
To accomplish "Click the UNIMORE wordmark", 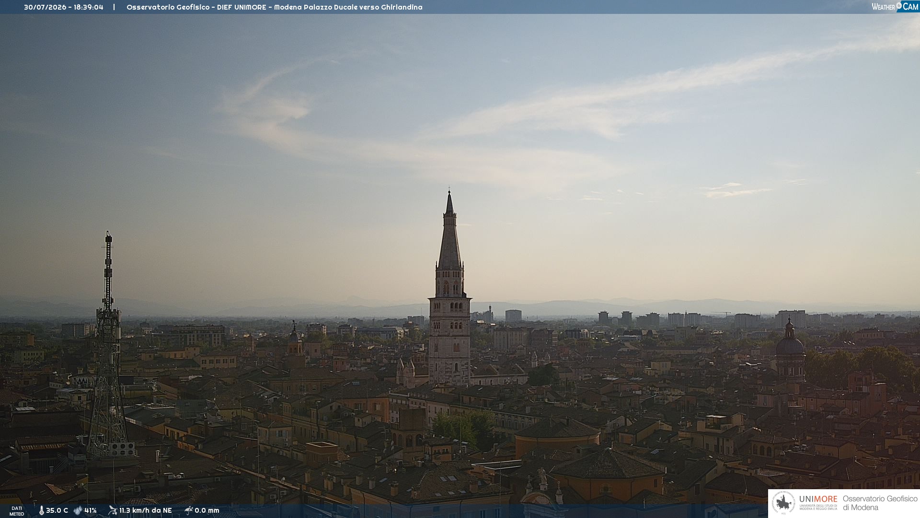I will tap(818, 499).
